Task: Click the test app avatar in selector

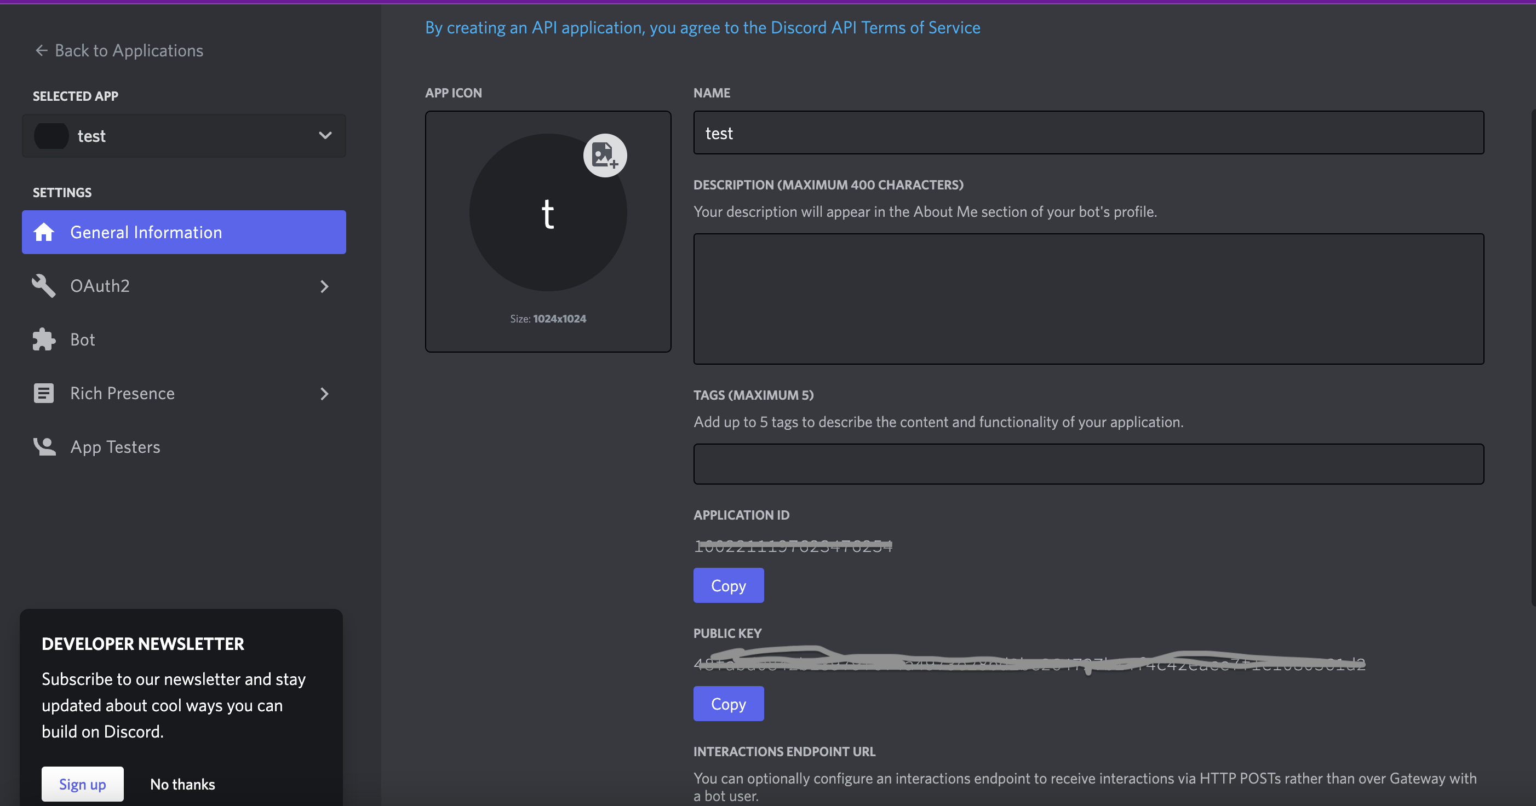Action: pos(51,136)
